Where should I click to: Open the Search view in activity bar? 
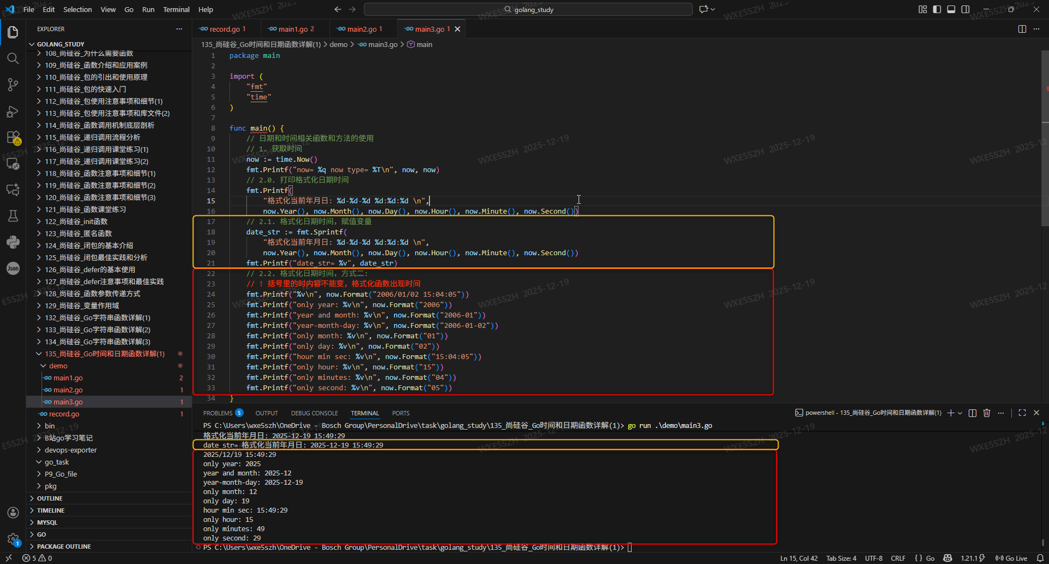tap(13, 58)
